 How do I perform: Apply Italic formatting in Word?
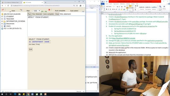[108, 9]
